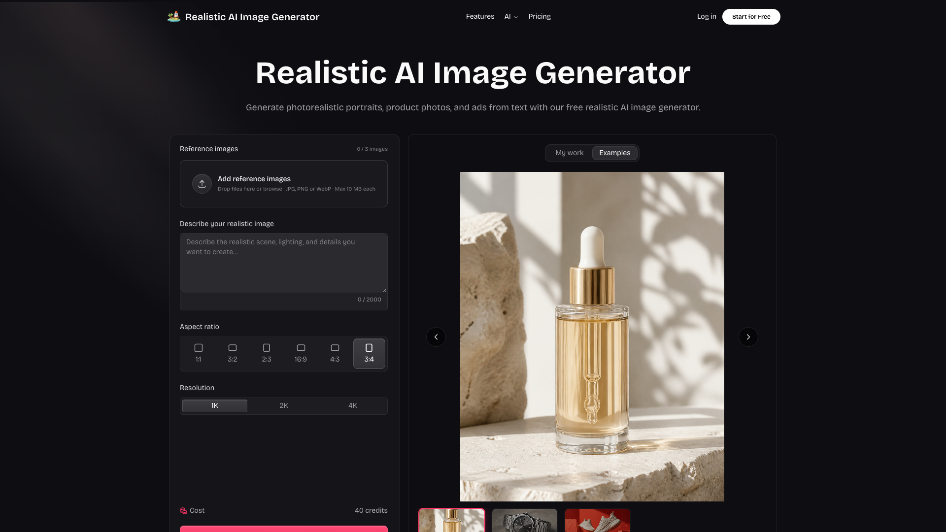Click the Log in link
Image resolution: width=946 pixels, height=532 pixels.
coord(707,16)
